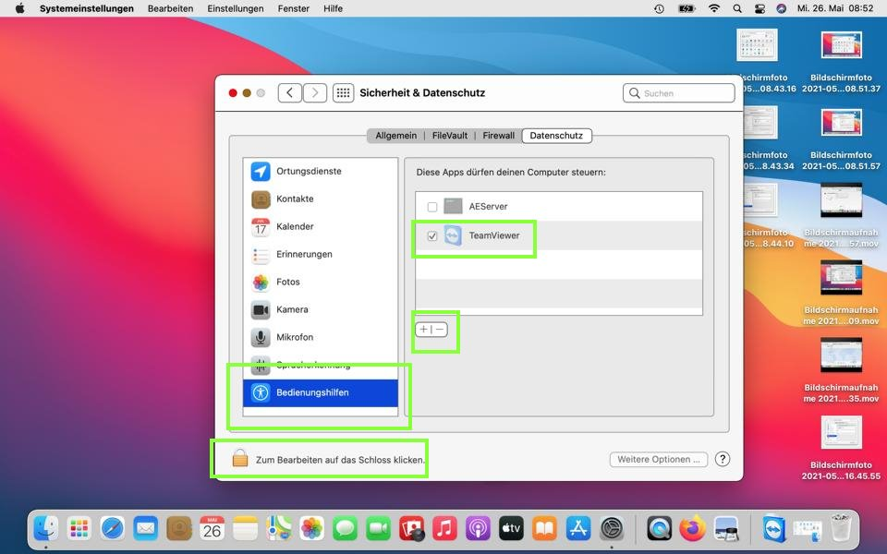Select Kontakte in the privacy sidebar list

click(x=321, y=199)
